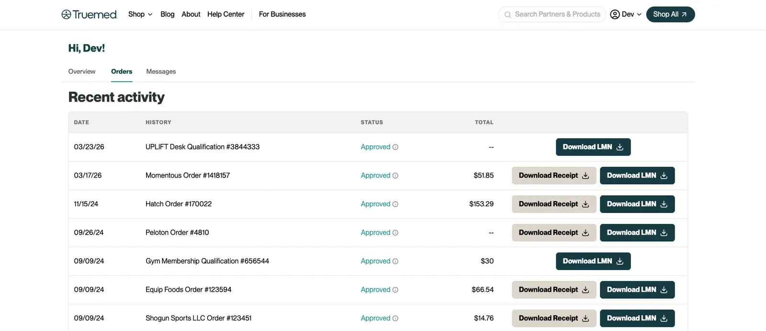
Task: Open the Blog page
Action: pos(168,14)
